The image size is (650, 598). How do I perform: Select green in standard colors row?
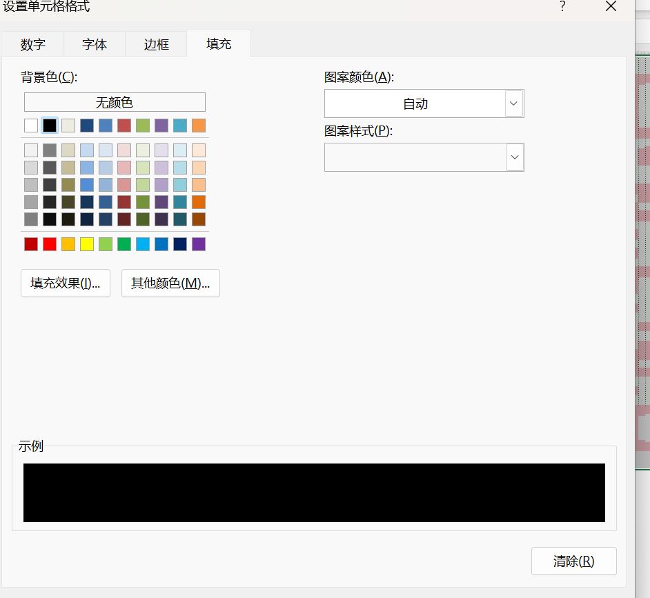(x=124, y=244)
